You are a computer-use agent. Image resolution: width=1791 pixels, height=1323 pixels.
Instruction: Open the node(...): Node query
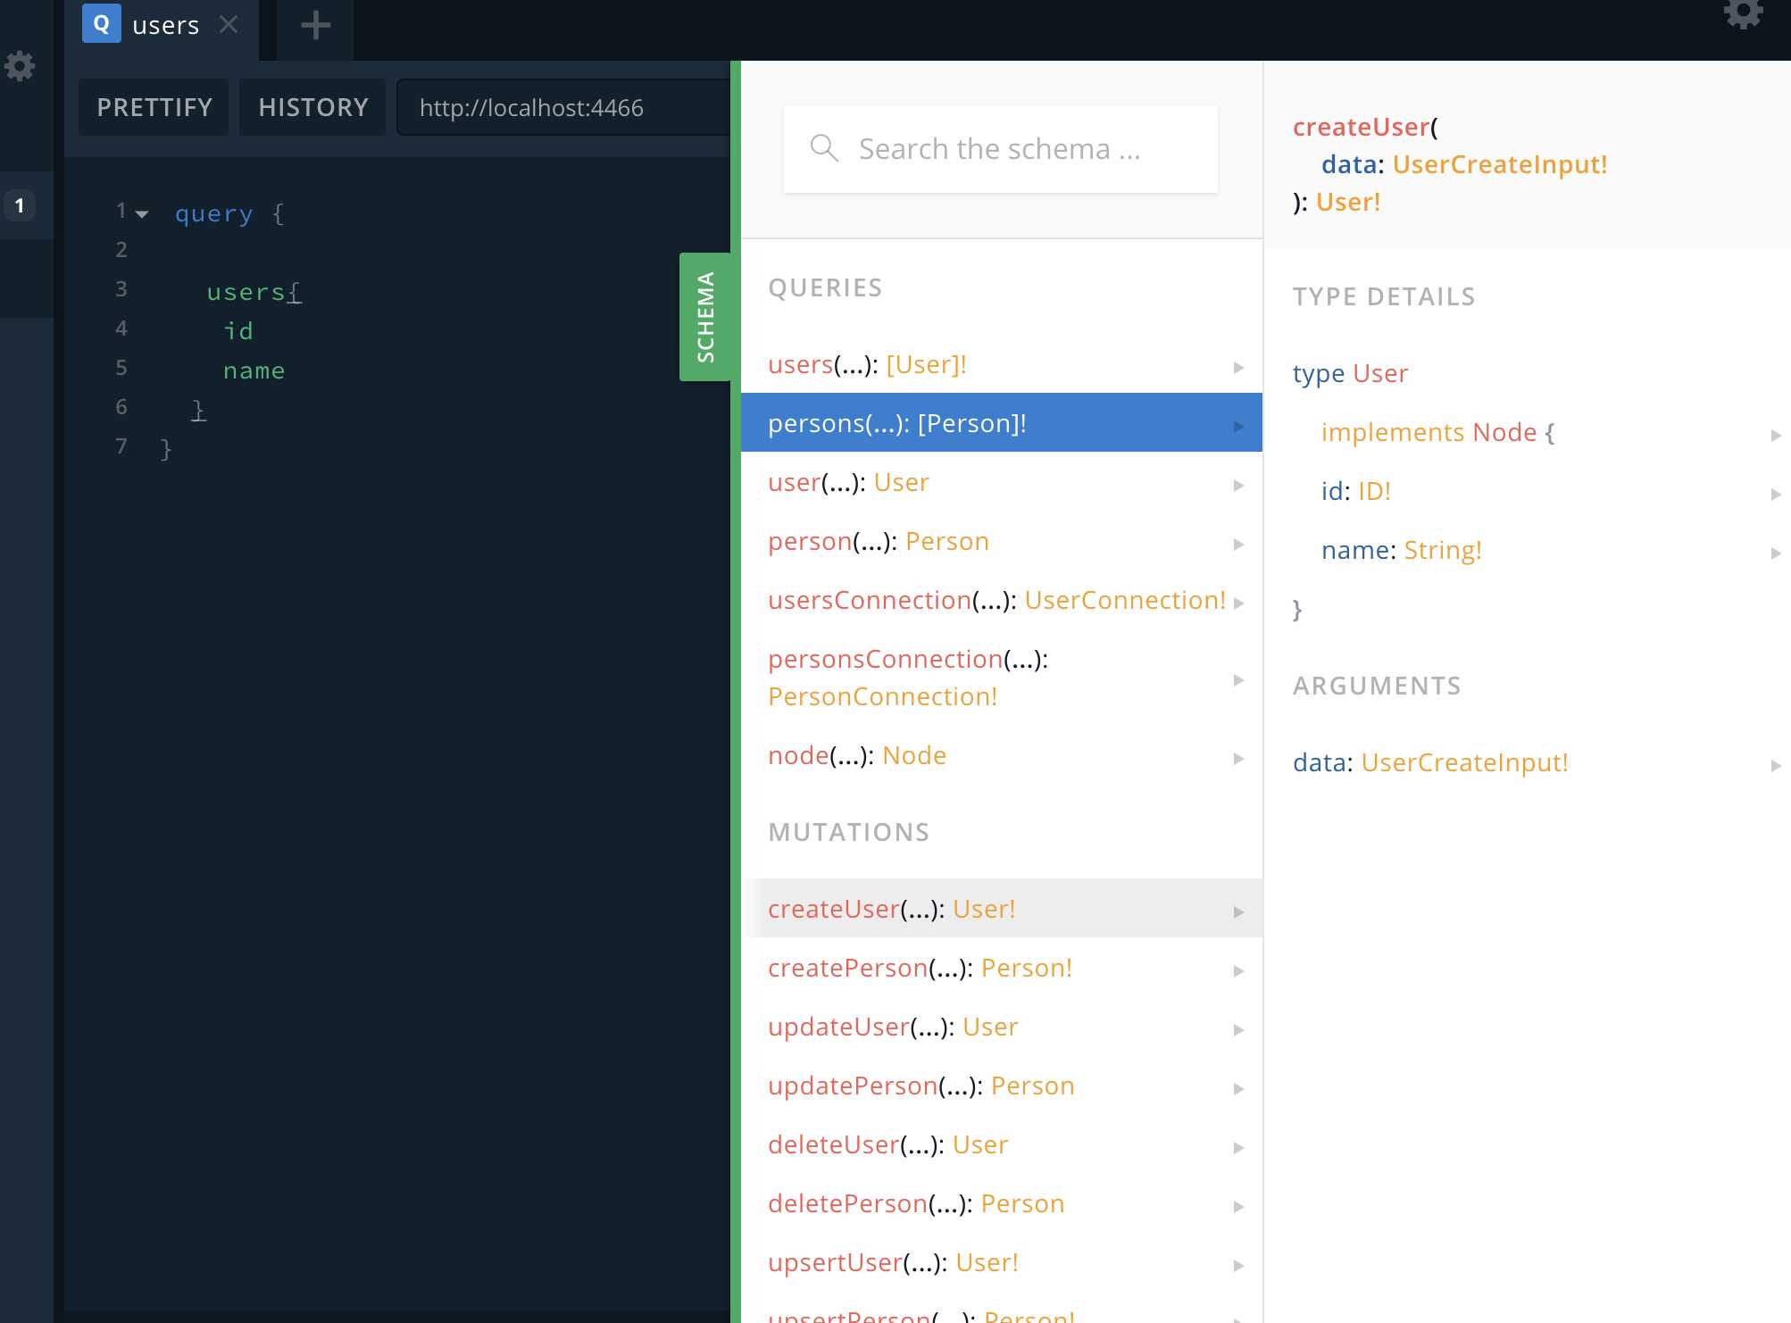click(1002, 755)
